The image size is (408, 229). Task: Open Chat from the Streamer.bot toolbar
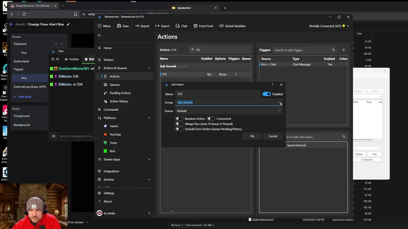[181, 26]
